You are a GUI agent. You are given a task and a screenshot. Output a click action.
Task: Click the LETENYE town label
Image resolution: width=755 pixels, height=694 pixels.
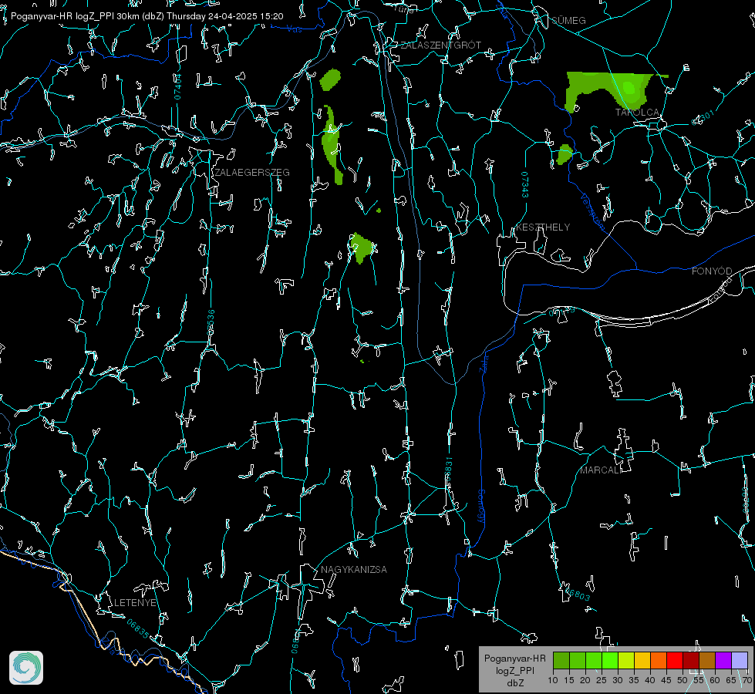pos(135,603)
